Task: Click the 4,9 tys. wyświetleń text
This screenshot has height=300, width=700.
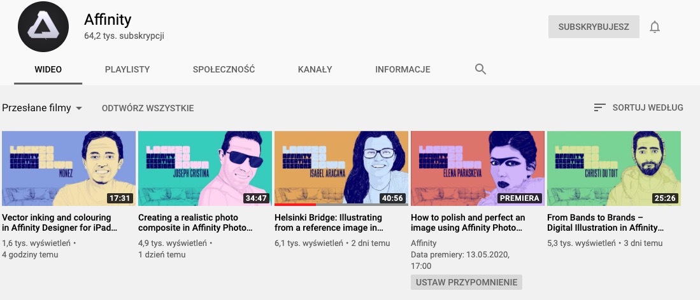Action: (x=173, y=243)
